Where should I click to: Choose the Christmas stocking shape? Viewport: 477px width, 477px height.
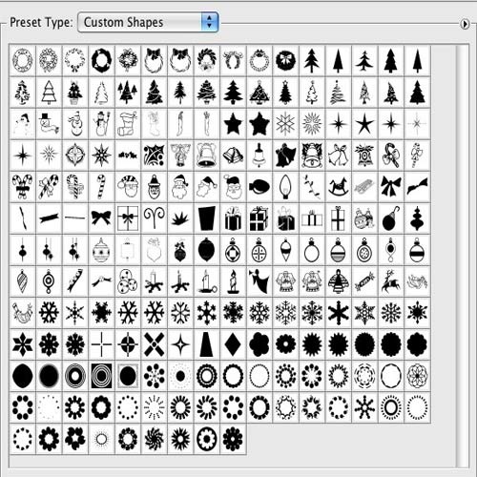pos(128,124)
